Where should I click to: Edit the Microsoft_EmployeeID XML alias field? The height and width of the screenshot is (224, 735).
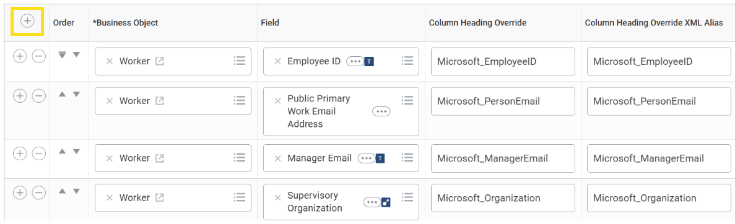(659, 61)
